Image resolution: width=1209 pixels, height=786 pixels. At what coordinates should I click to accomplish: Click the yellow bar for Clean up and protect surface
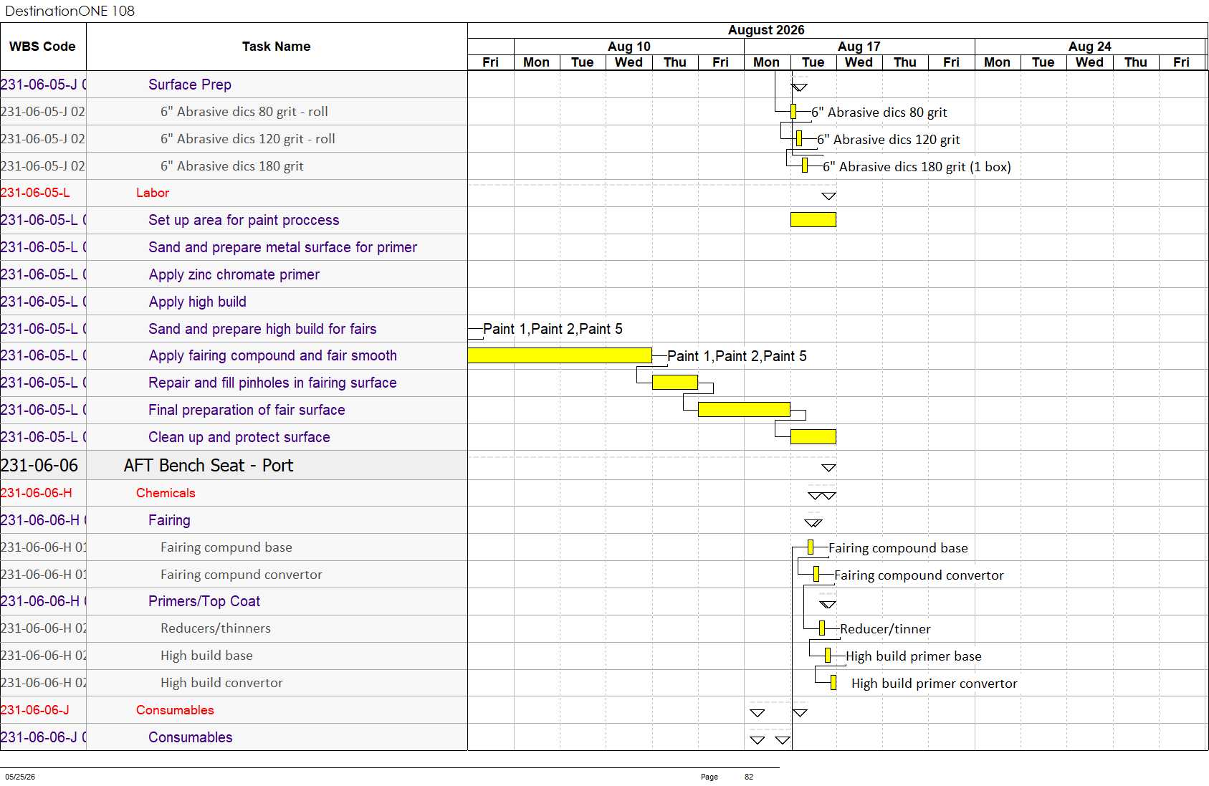tap(813, 436)
